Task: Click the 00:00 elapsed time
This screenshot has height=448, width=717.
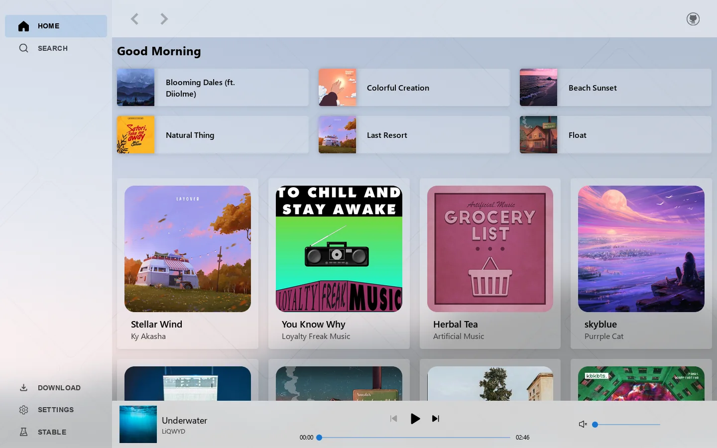Action: coord(306,438)
